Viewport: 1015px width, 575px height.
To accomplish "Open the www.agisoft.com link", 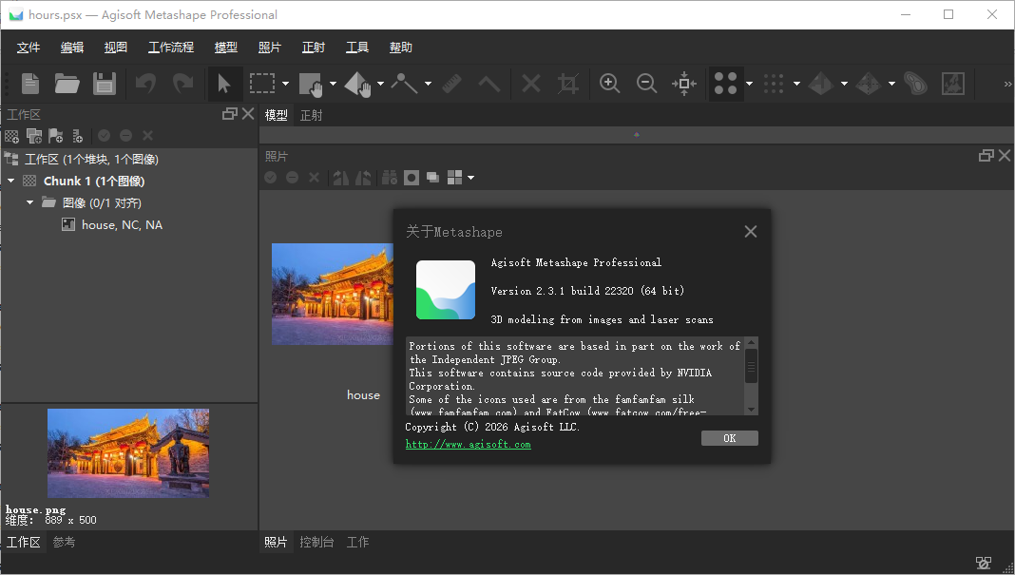I will (468, 444).
